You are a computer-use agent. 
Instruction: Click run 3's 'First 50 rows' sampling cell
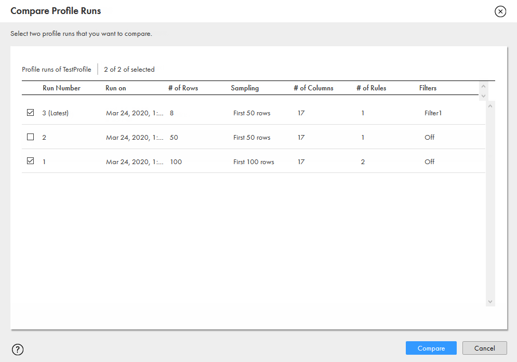click(251, 113)
